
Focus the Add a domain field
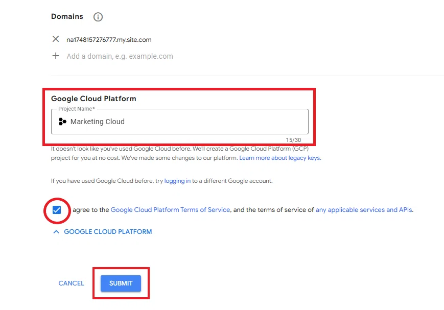[x=120, y=56]
